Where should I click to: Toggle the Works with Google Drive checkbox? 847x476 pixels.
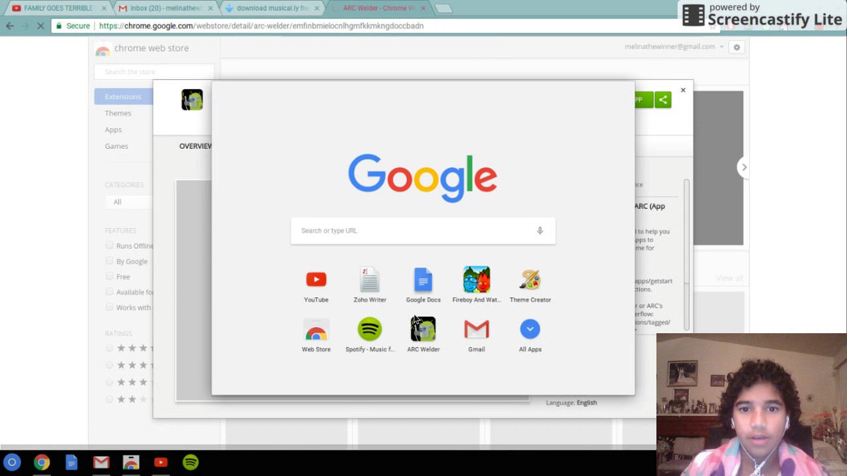[x=109, y=307]
